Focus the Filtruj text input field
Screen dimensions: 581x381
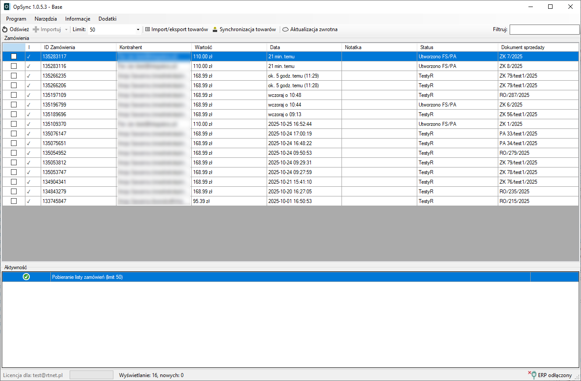coord(544,29)
